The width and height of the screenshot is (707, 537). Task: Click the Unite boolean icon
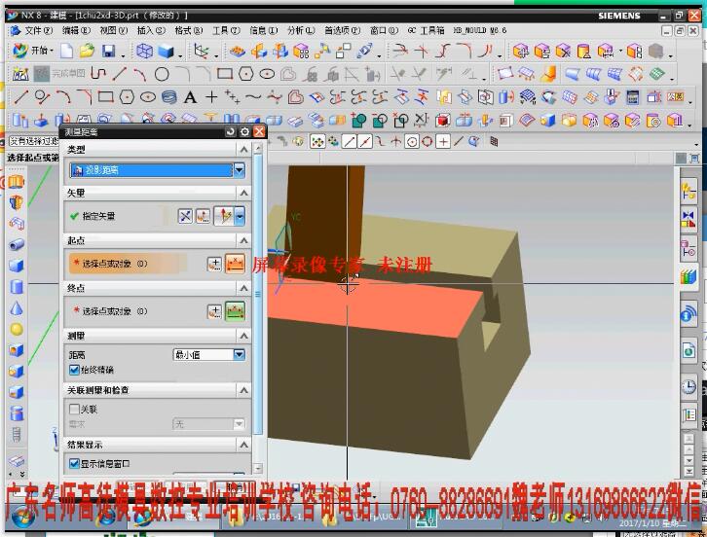359,121
